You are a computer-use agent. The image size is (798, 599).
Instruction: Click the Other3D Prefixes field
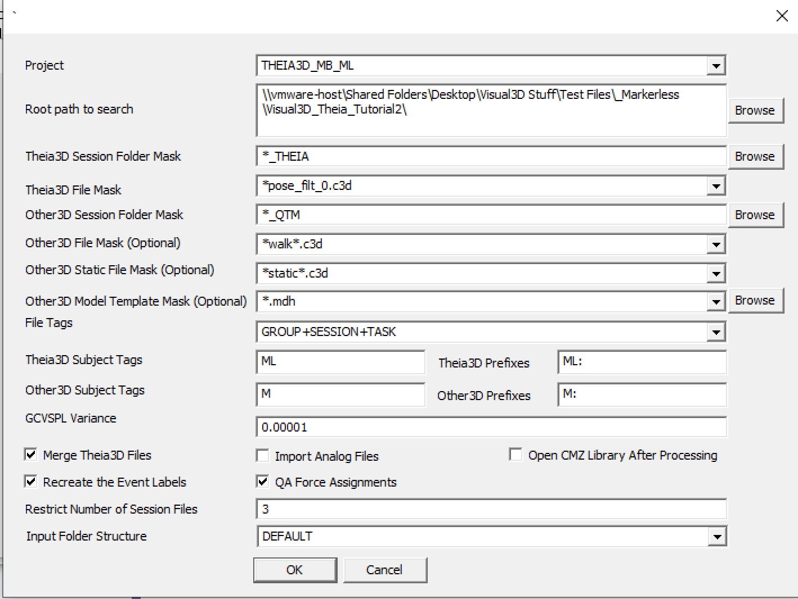pyautogui.click(x=642, y=394)
